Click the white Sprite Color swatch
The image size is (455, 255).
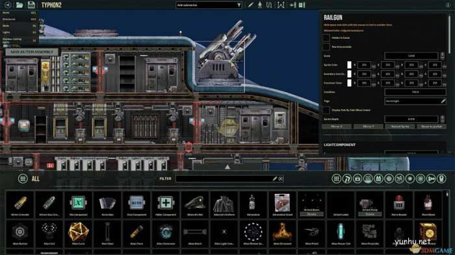tap(349, 65)
